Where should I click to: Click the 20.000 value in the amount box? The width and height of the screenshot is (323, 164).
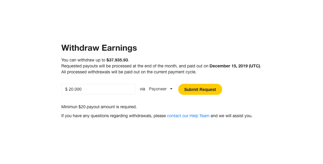click(x=75, y=89)
